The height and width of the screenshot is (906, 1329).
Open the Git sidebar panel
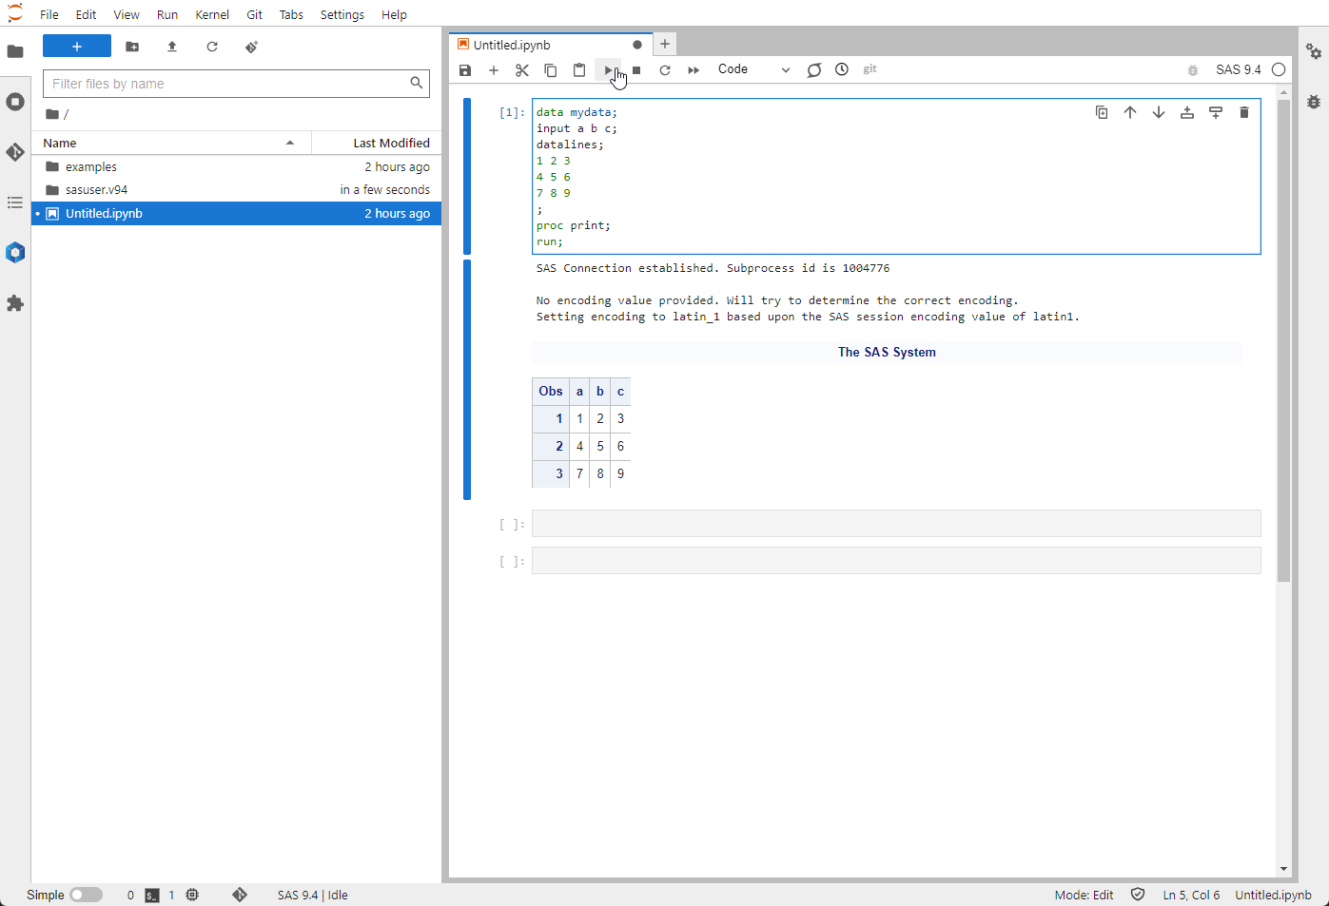tap(15, 152)
